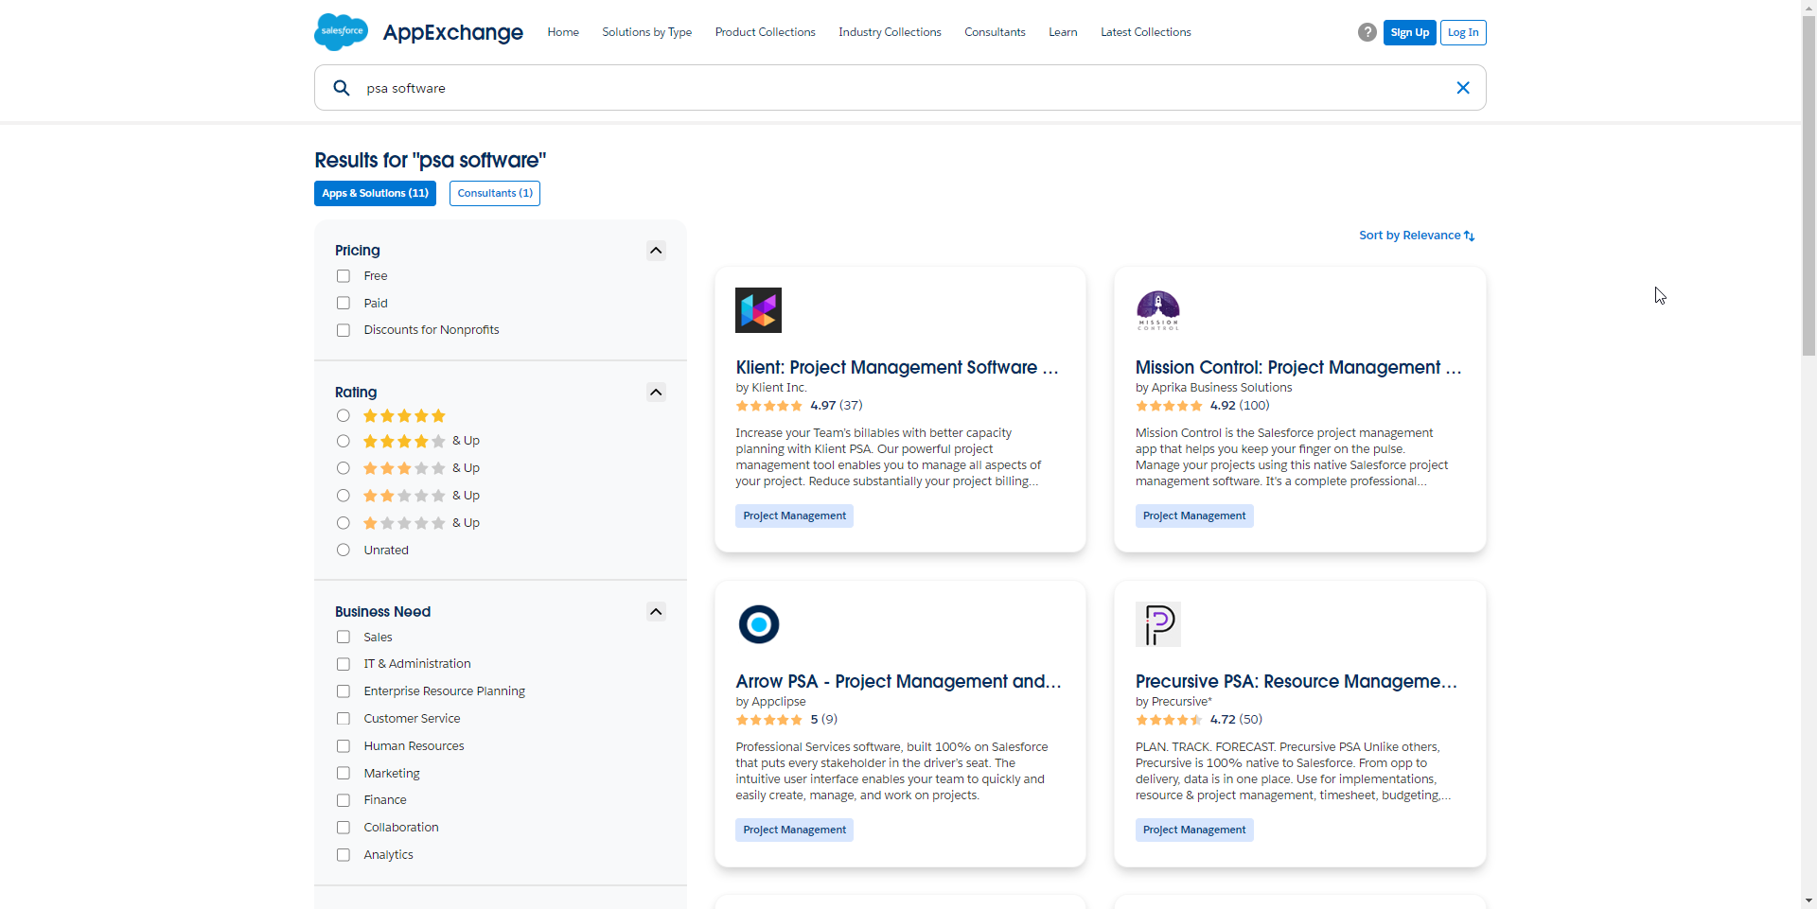Image resolution: width=1817 pixels, height=909 pixels.
Task: Select three stars & Up rating
Action: pos(344,468)
